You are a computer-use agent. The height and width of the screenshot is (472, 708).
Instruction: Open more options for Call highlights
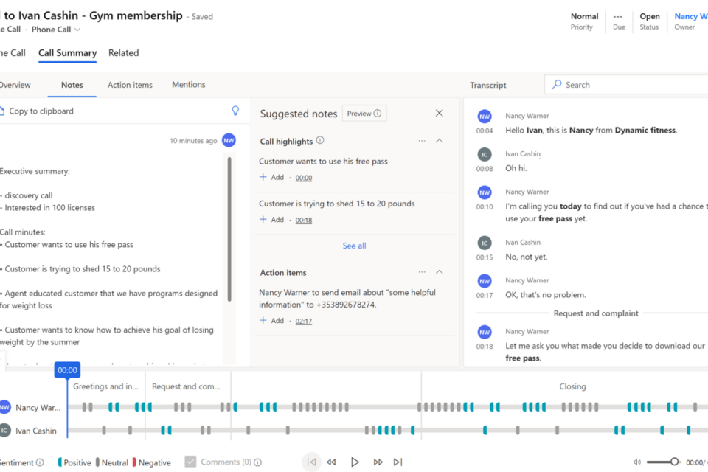point(422,141)
